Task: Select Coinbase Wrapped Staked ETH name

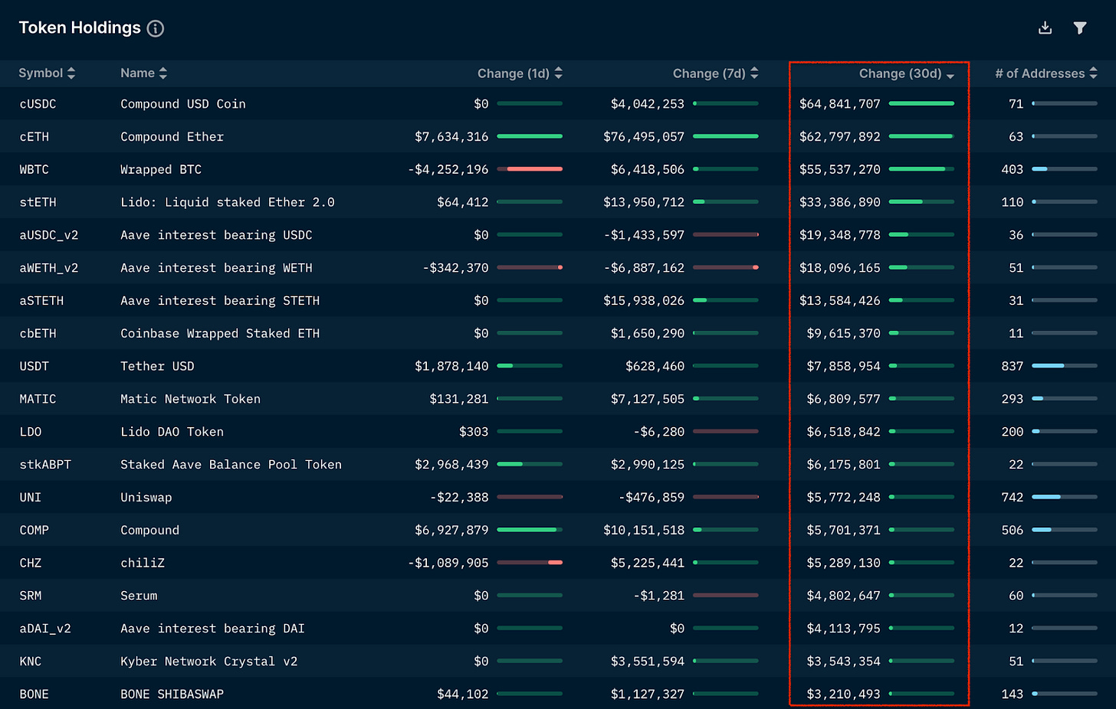Action: pos(220,334)
